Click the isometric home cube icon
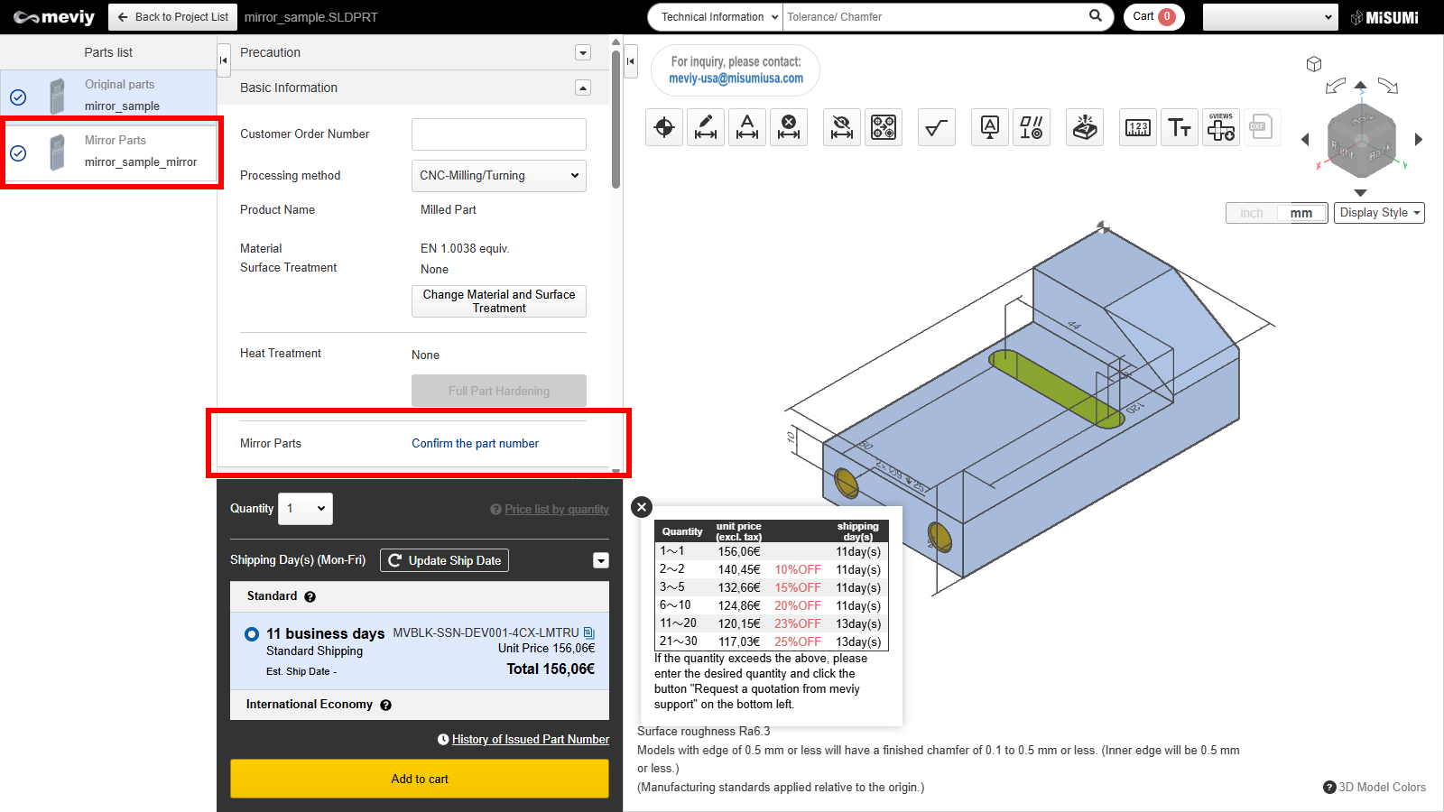The width and height of the screenshot is (1444, 812). tap(1314, 64)
